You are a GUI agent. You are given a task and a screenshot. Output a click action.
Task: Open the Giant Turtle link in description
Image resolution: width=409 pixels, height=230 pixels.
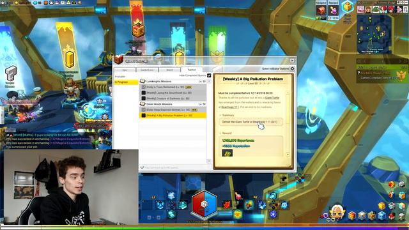(272, 98)
